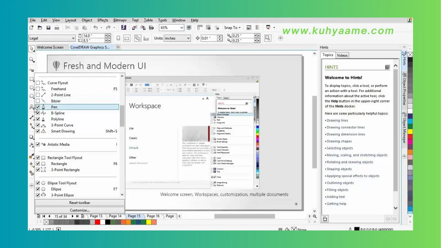Viewport: 441px width, 248px height.
Task: Select Portrait orientation icon
Action: (x=118, y=38)
